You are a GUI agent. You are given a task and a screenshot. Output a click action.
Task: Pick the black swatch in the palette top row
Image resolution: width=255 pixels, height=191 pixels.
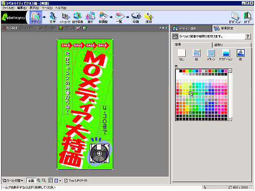pos(181,71)
